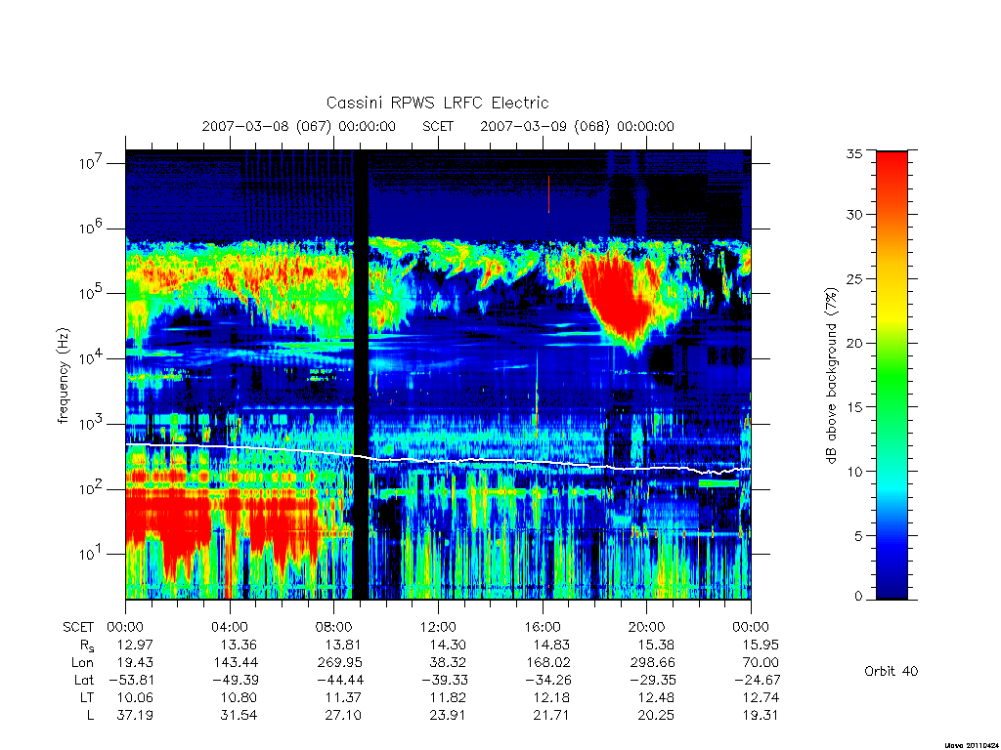Viewport: 1001px width, 750px height.
Task: Click the color bar tick value '25'
Action: [x=853, y=278]
